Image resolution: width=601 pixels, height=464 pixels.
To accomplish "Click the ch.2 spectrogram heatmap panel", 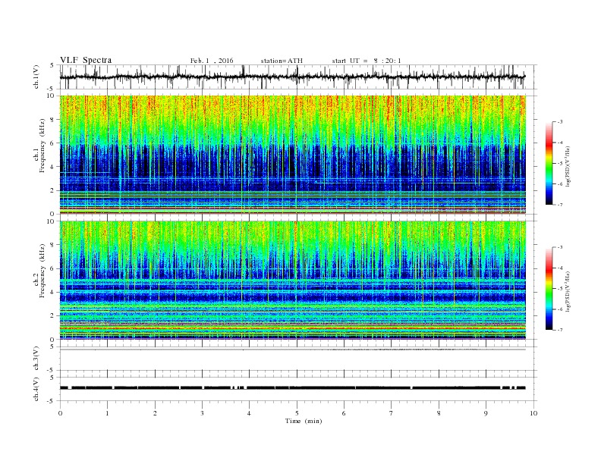I will point(293,280).
